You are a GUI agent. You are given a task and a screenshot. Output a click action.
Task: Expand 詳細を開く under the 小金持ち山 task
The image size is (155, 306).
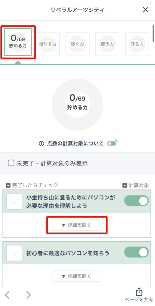(77, 225)
